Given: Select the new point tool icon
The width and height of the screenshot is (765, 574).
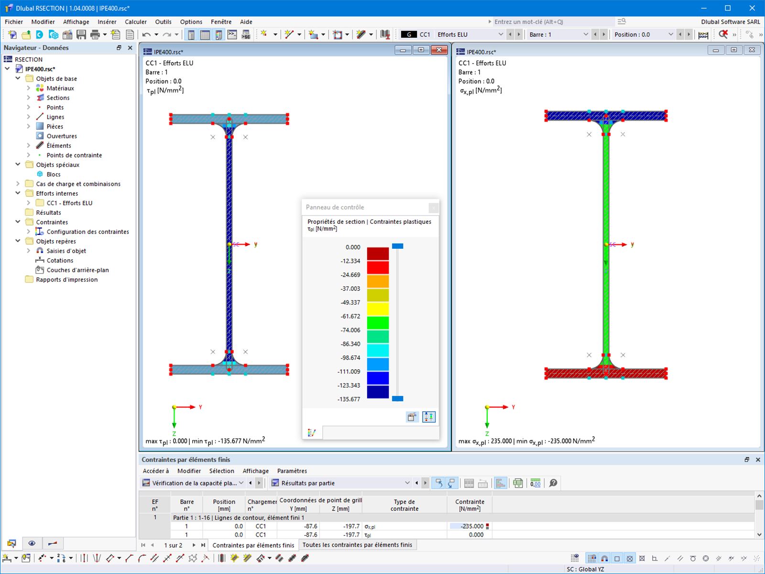Looking at the screenshot, I should [x=264, y=34].
